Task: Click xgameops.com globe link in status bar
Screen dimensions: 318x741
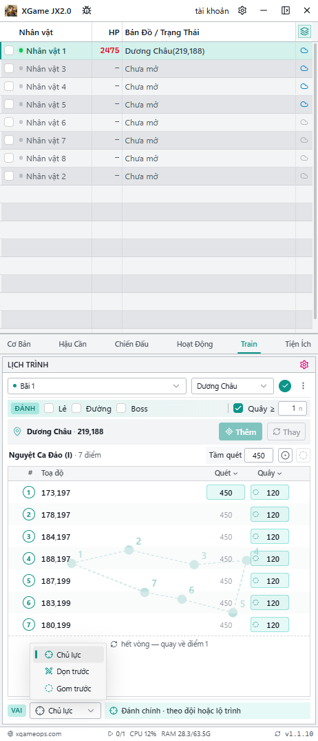Action: click(35, 733)
